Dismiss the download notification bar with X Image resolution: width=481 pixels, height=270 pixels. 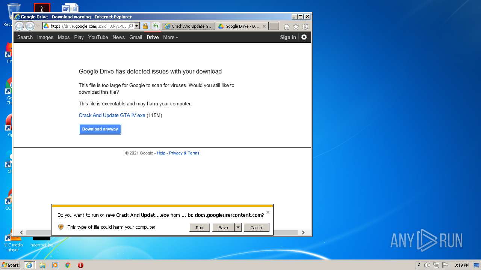268,212
